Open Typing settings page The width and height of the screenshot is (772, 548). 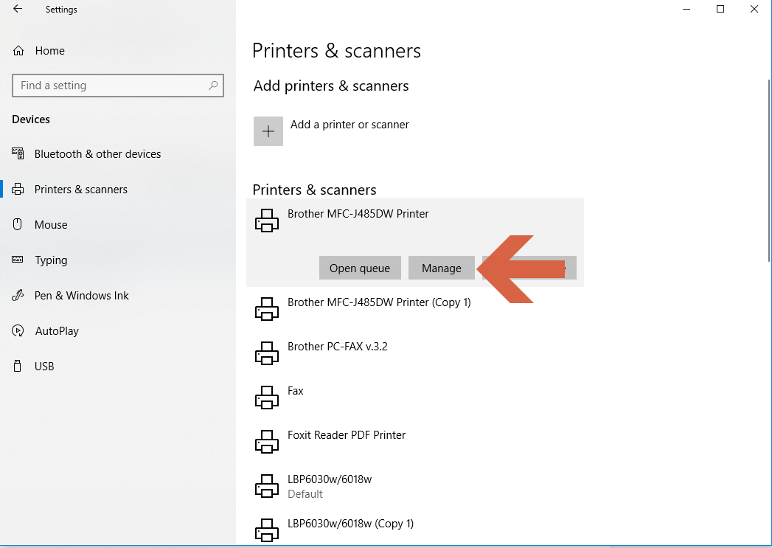click(x=51, y=260)
